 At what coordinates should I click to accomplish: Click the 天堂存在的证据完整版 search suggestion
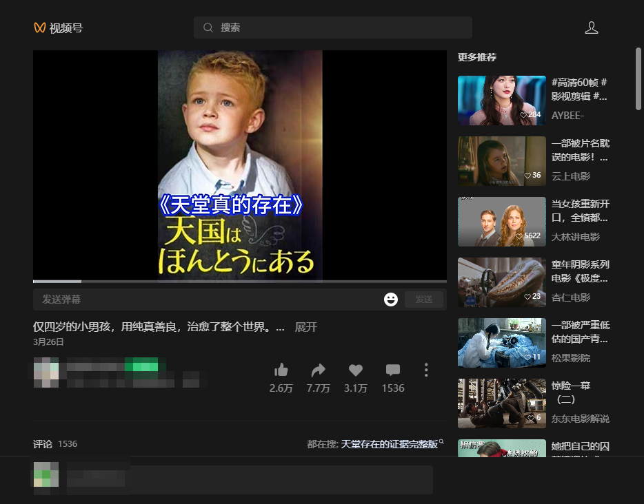pos(392,444)
